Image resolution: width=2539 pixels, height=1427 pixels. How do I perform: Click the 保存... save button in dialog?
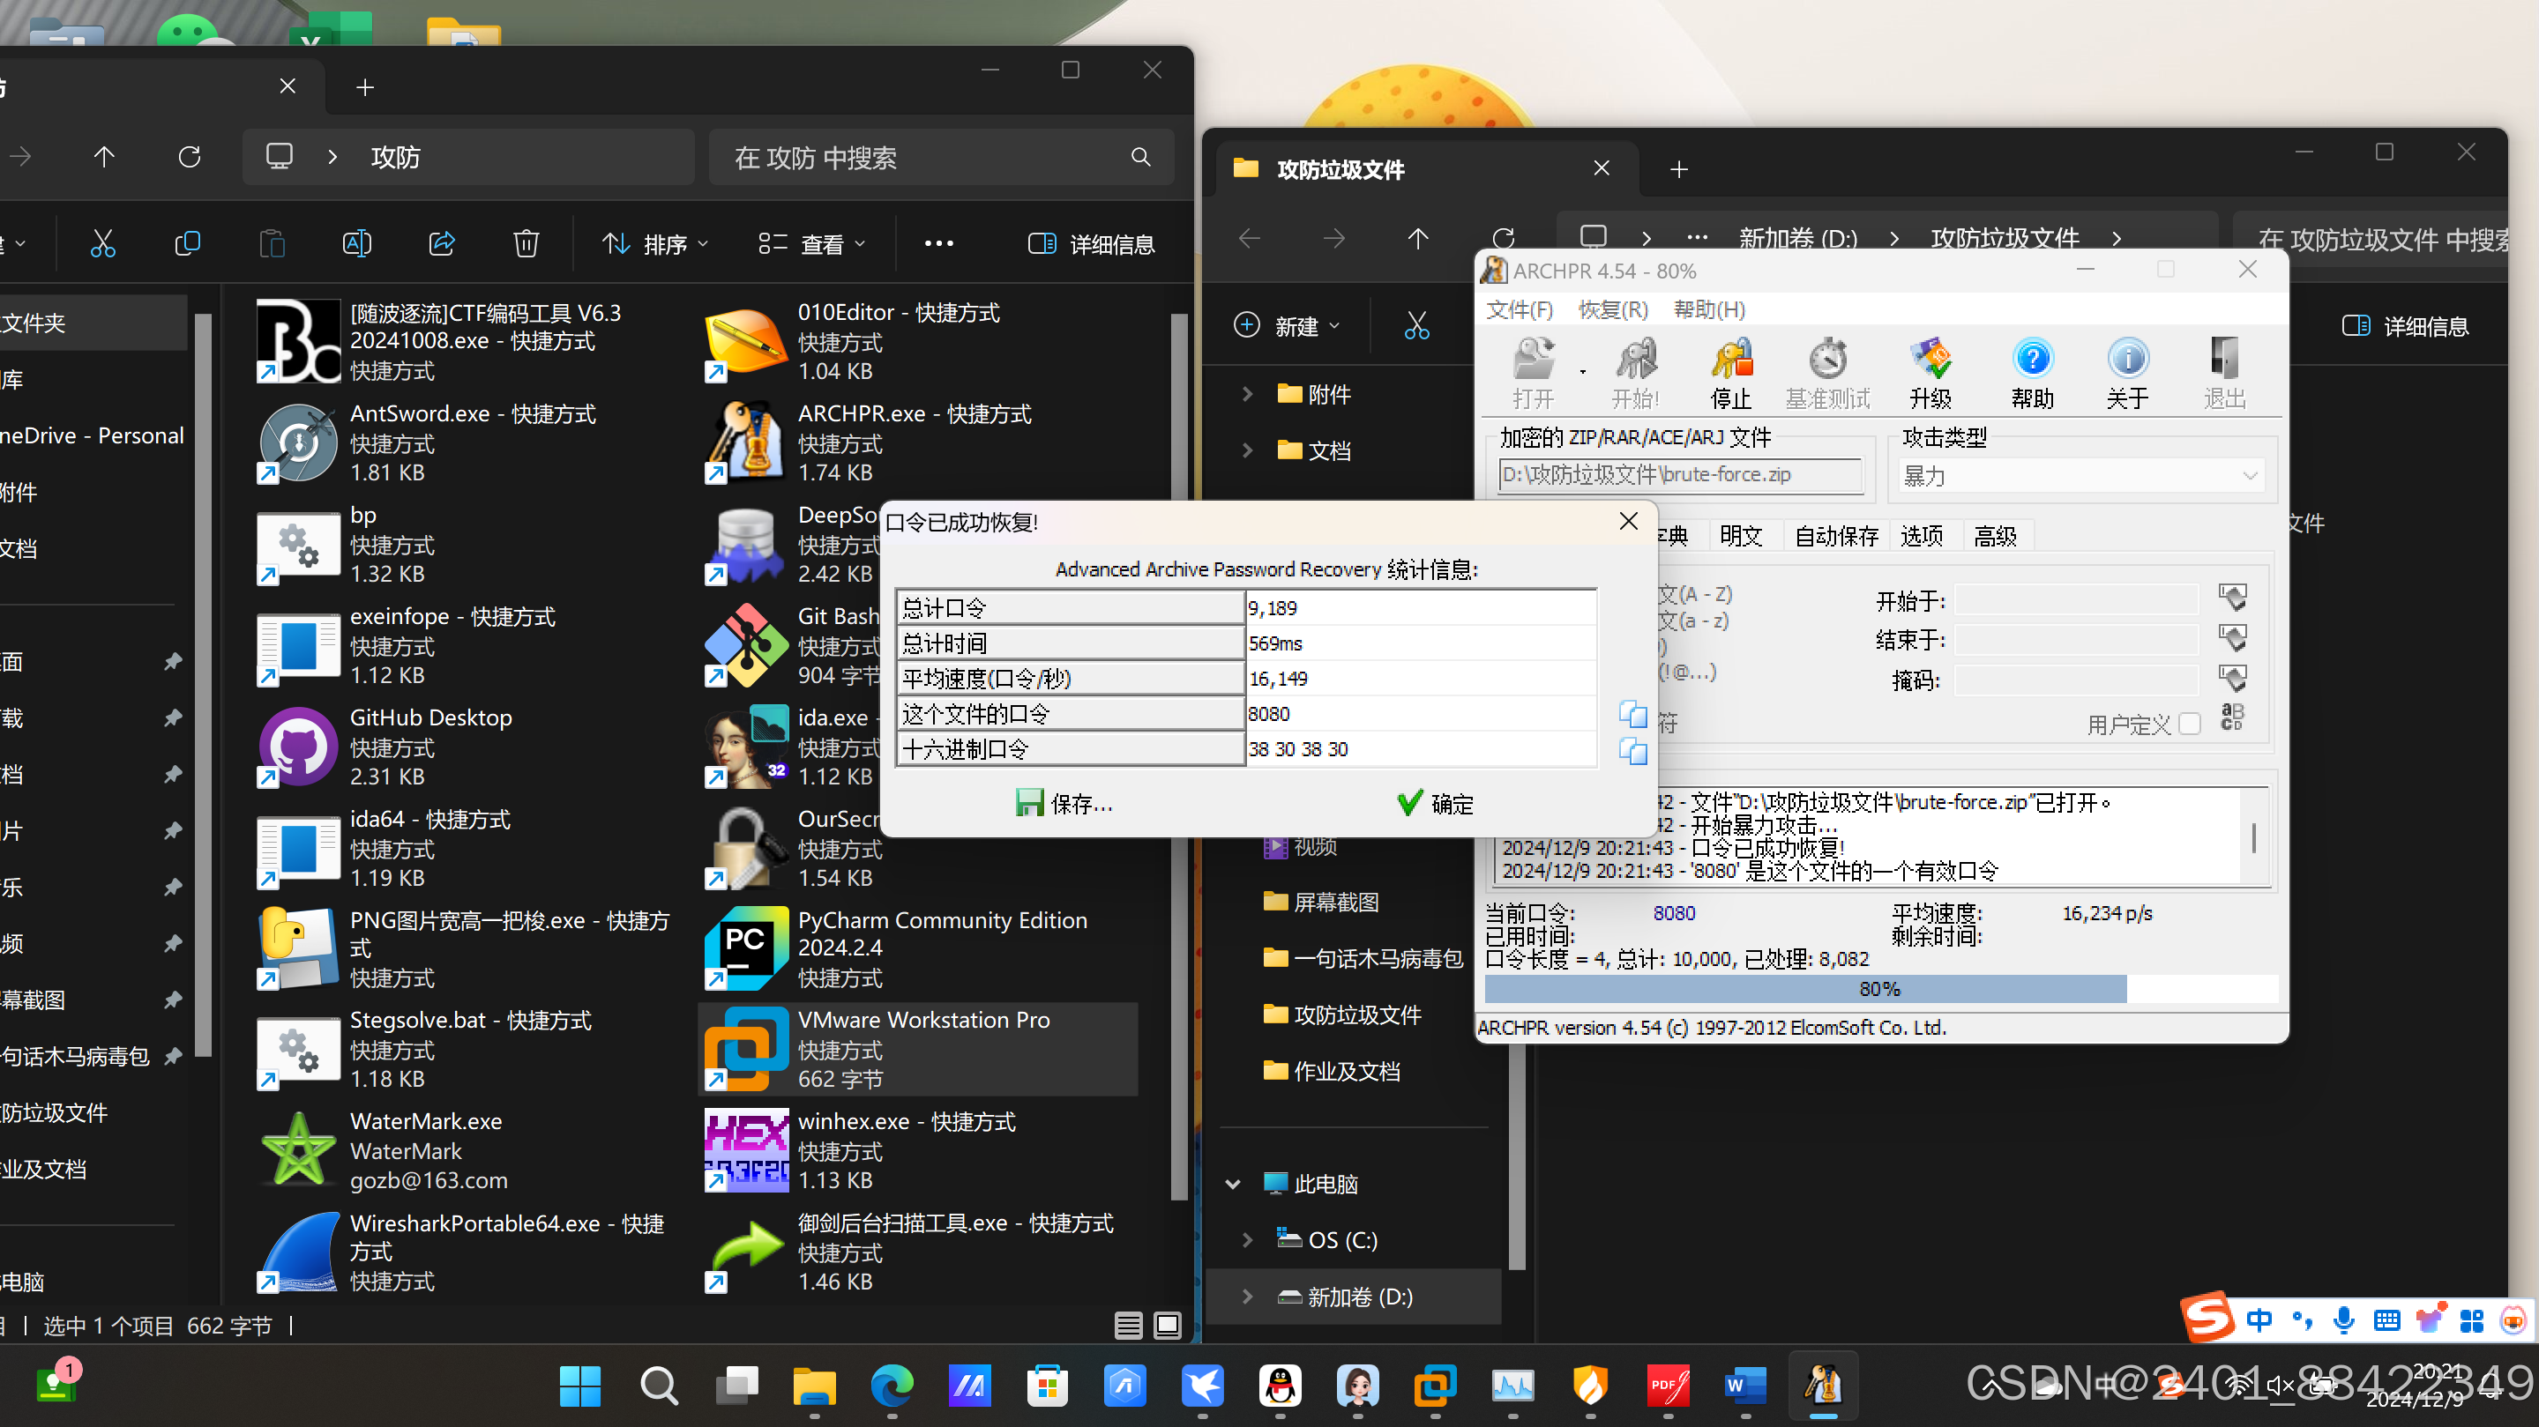click(1064, 804)
